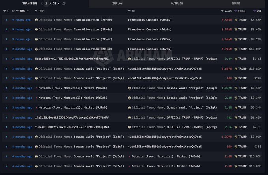Switch to the INFLOW tab
The image size is (268, 175).
(117, 4)
